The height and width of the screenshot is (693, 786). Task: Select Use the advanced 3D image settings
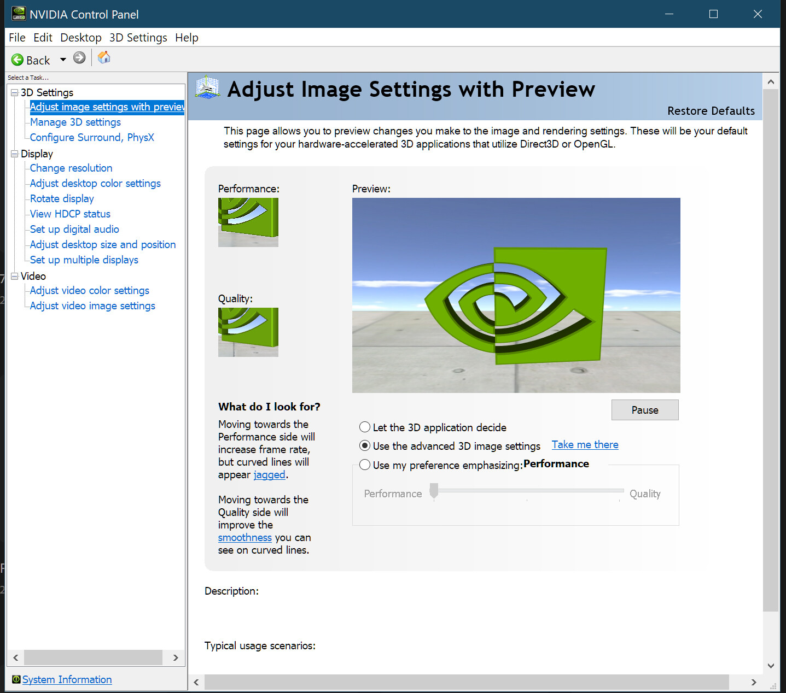pos(365,445)
